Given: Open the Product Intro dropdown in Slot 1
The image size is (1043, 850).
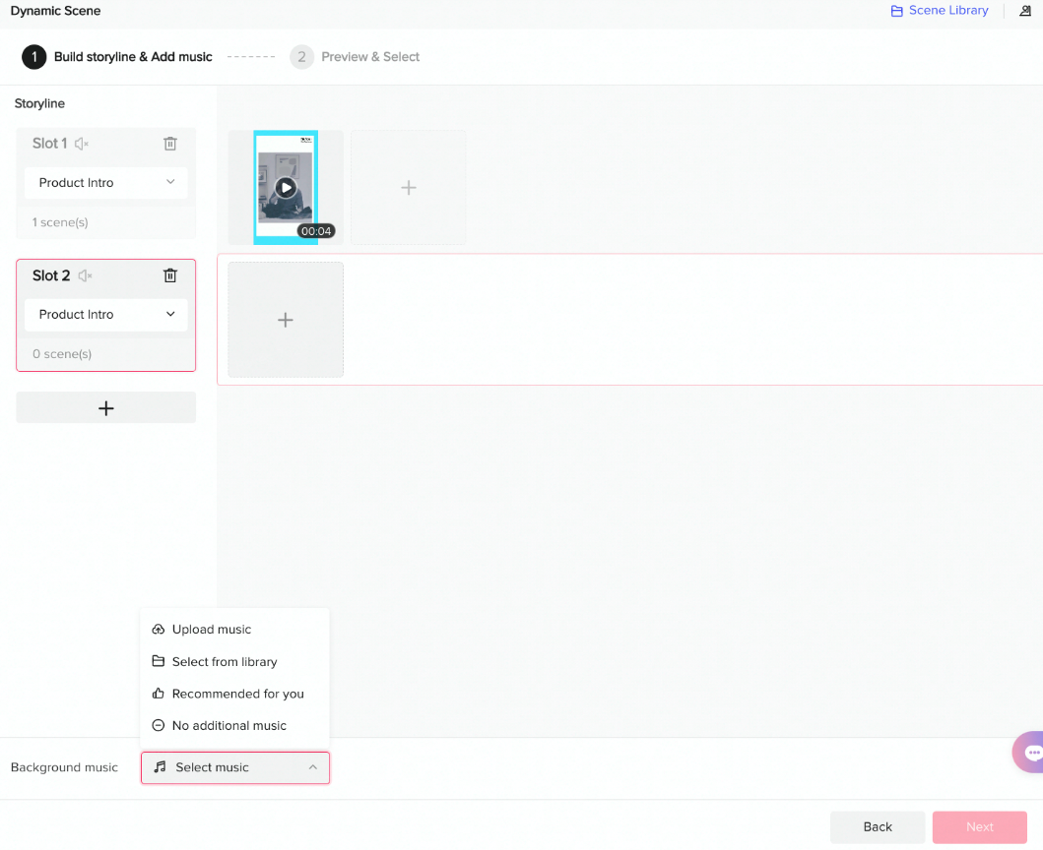Looking at the screenshot, I should 105,182.
